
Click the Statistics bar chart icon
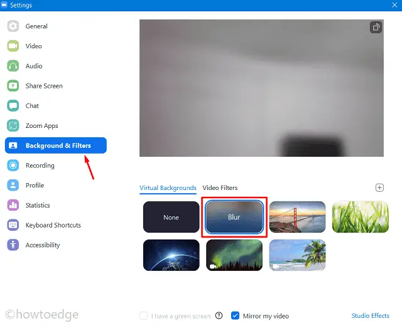13,205
